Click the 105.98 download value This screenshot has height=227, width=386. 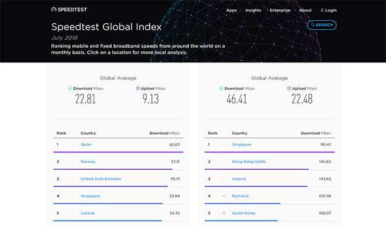coord(325,196)
